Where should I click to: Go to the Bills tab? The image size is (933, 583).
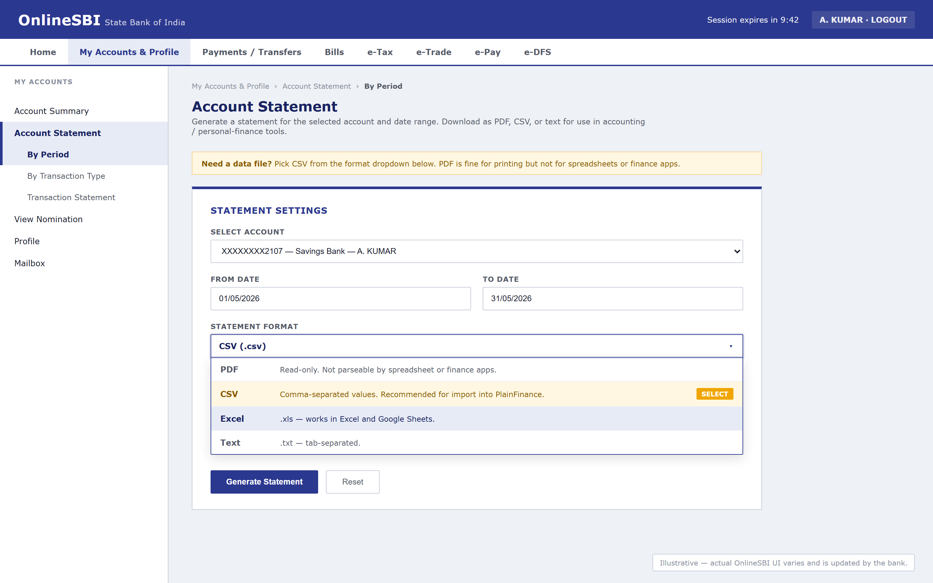point(334,52)
